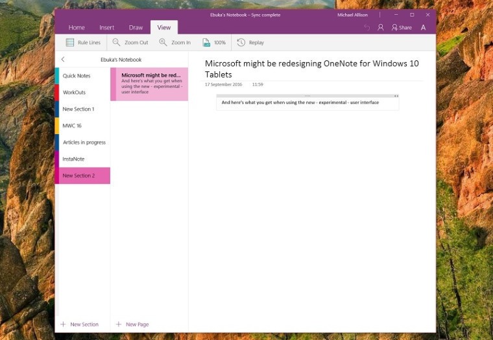The height and width of the screenshot is (340, 493).
Task: Zoom out using the magnifier icon
Action: pyautogui.click(x=116, y=43)
